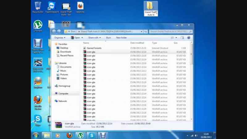Image resolution: width=247 pixels, height=139 pixels.
Task: Open Windows Explorer from the taskbar
Action: click(47, 135)
